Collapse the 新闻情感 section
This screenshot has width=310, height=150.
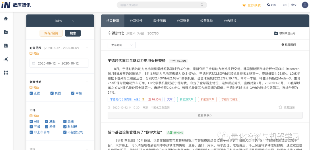pos(87,82)
